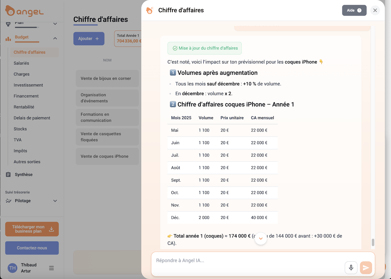Image resolution: width=391 pixels, height=279 pixels.
Task: Click the send message arrow icon
Action: coord(366,268)
